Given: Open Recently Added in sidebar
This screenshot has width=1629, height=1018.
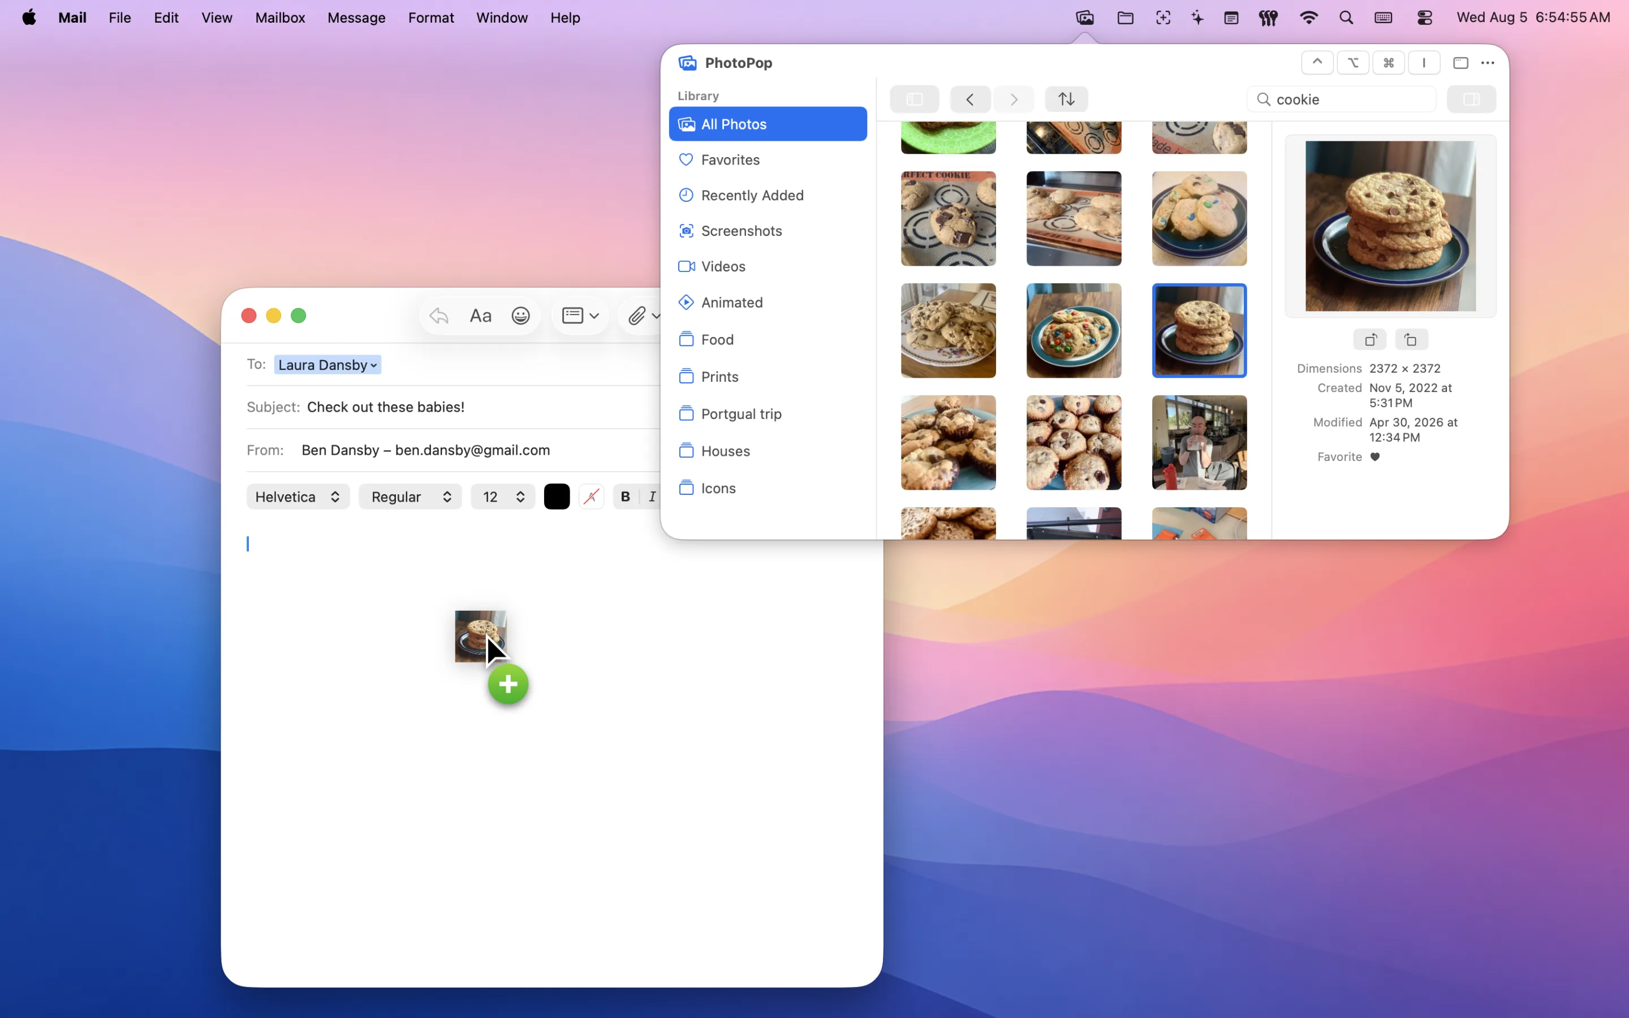Looking at the screenshot, I should pyautogui.click(x=768, y=195).
